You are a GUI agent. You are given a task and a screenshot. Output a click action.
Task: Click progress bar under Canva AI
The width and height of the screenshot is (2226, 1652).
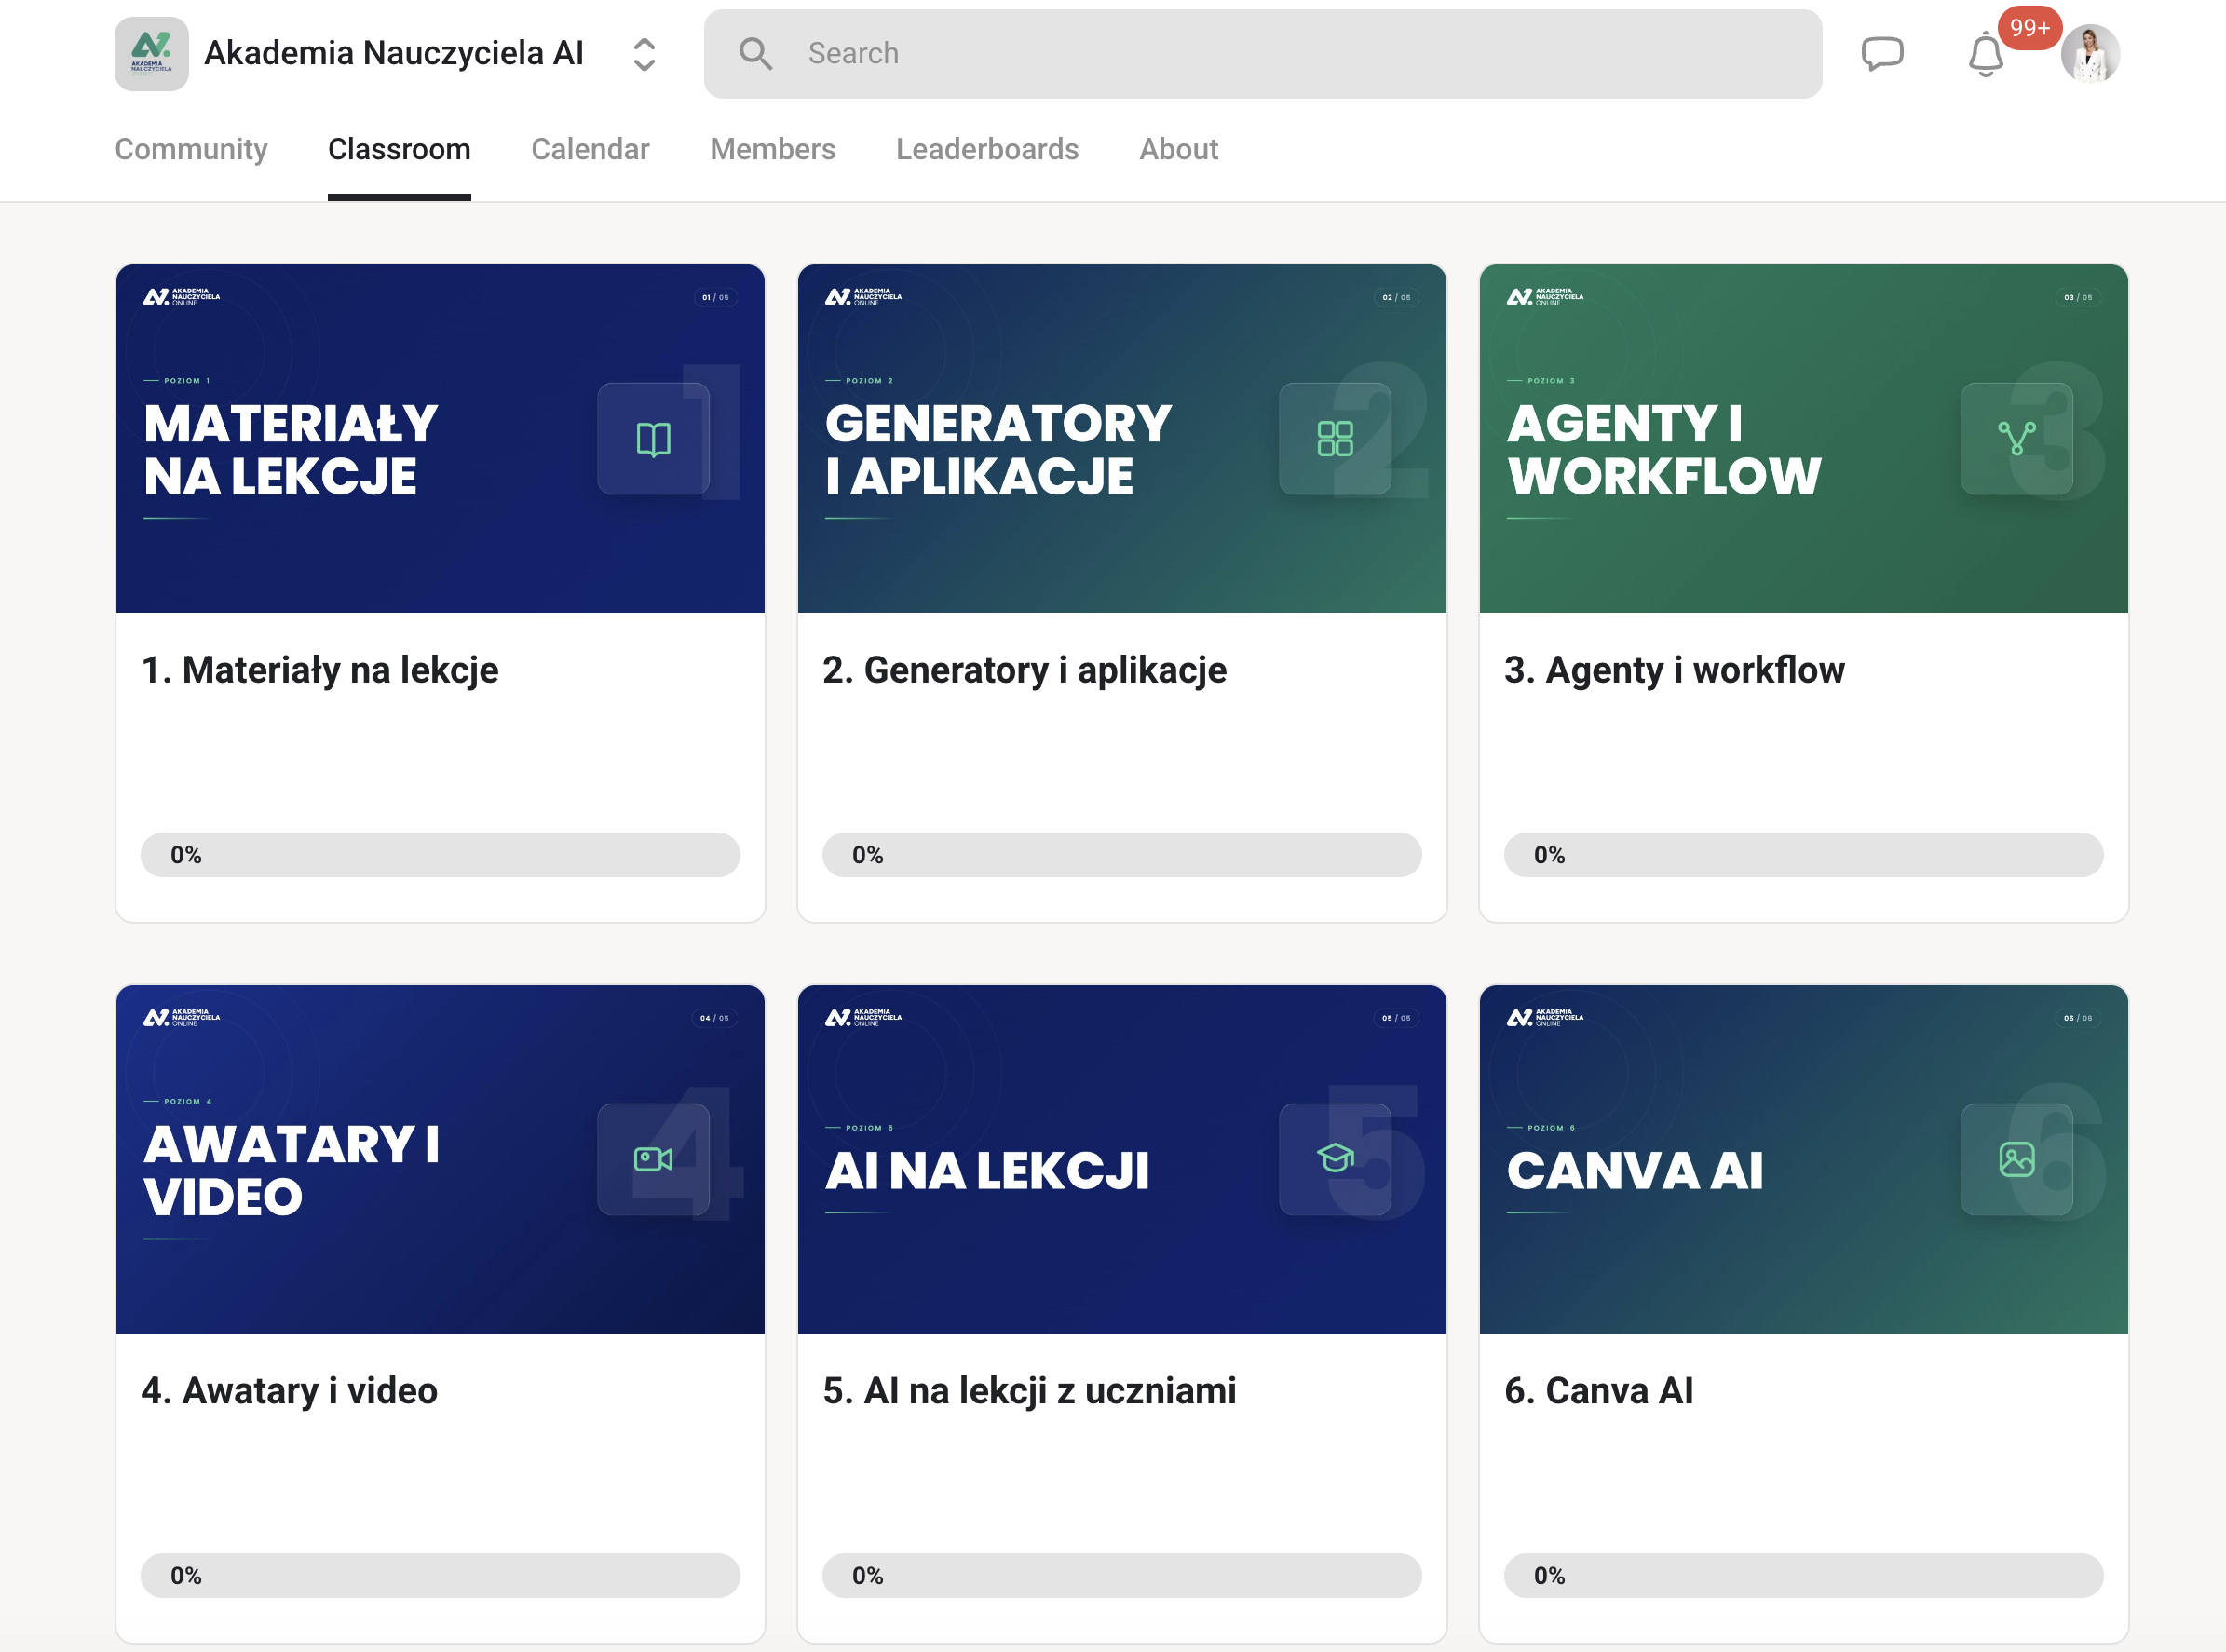[x=1804, y=1575]
